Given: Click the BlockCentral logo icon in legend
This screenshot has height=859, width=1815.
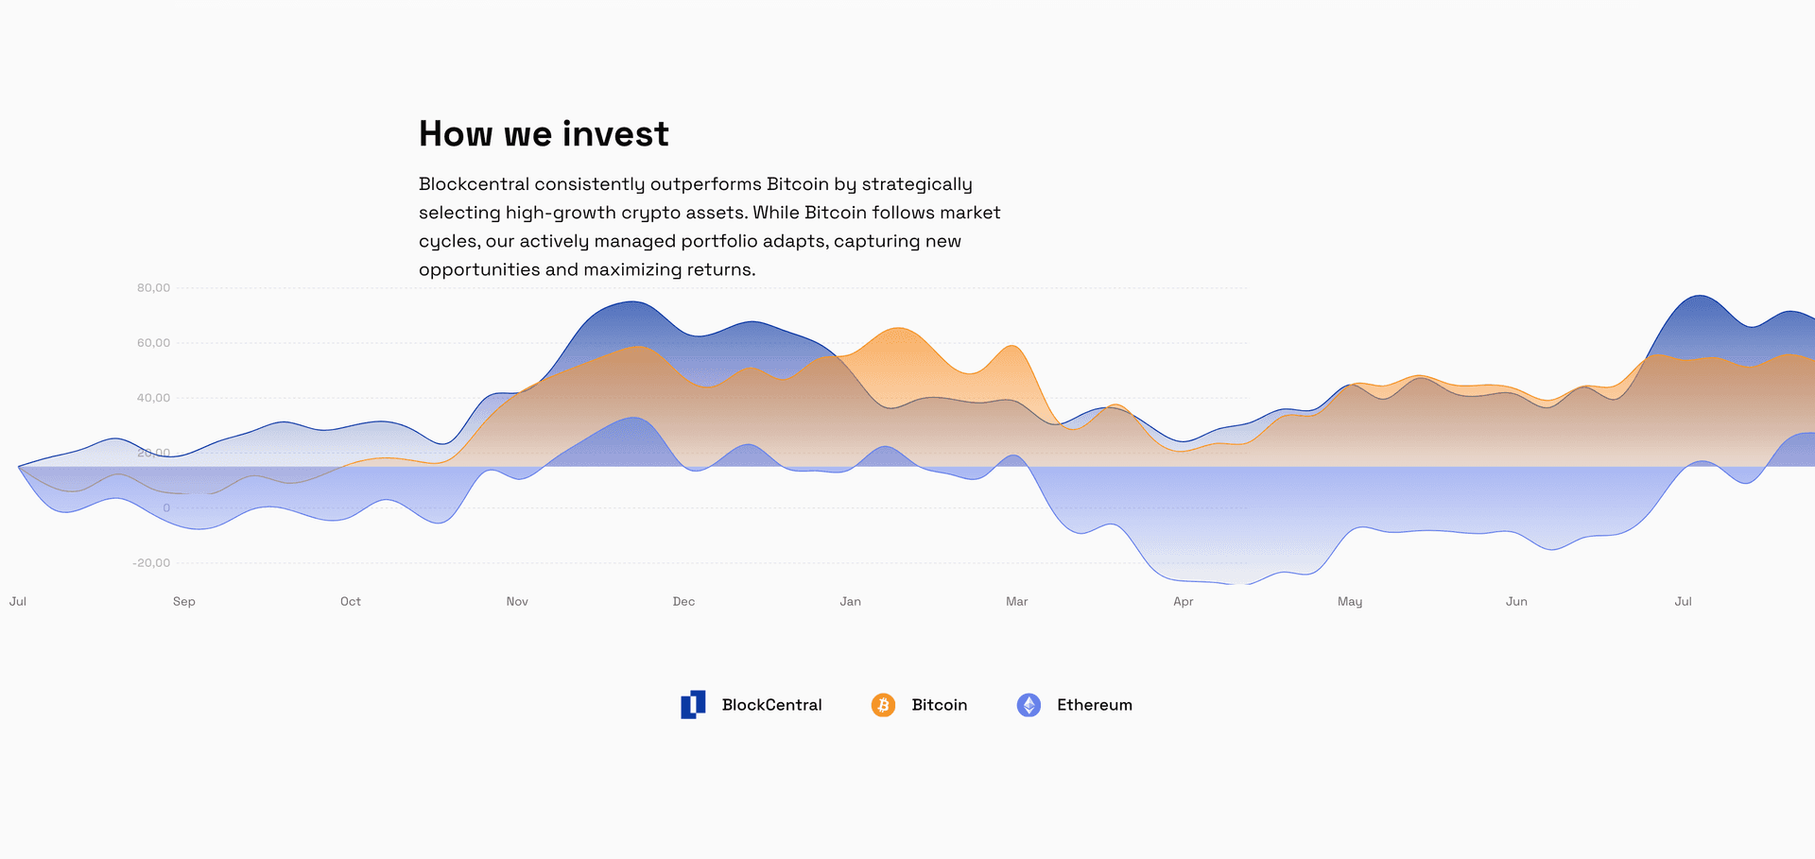Looking at the screenshot, I should [693, 705].
